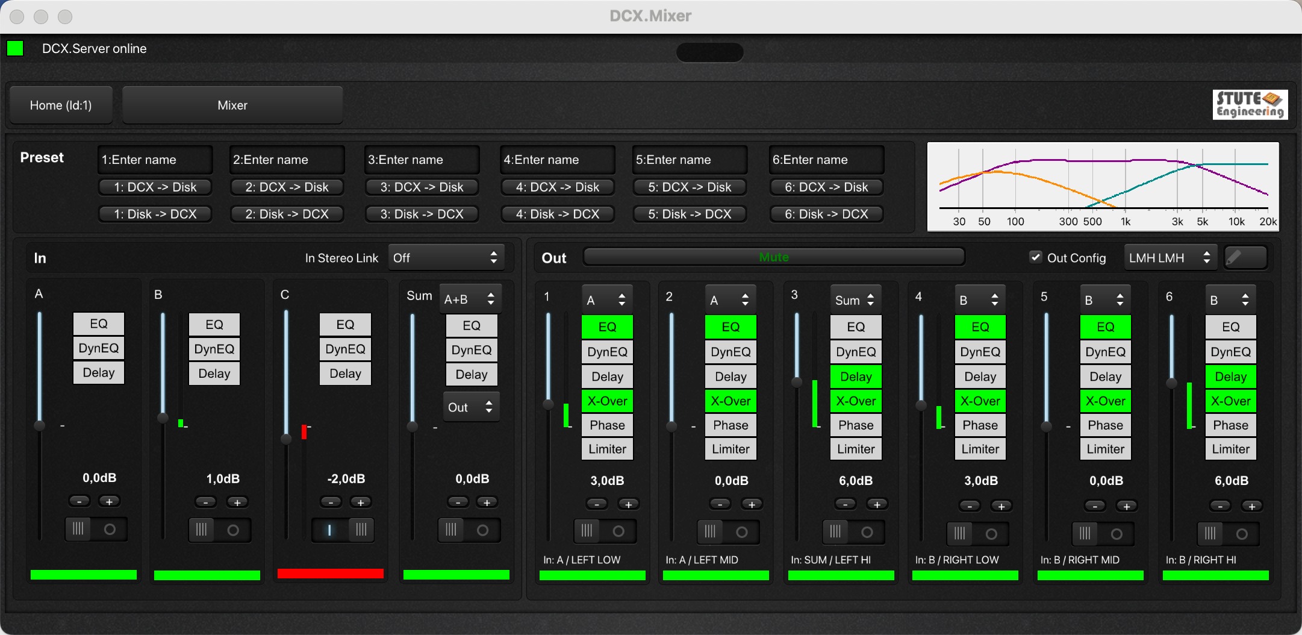
Task: Click plus gain icon on Sum channel
Action: pos(487,502)
